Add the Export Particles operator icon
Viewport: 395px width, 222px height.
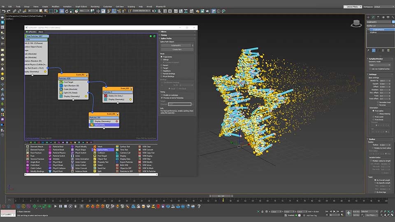click(x=117, y=162)
